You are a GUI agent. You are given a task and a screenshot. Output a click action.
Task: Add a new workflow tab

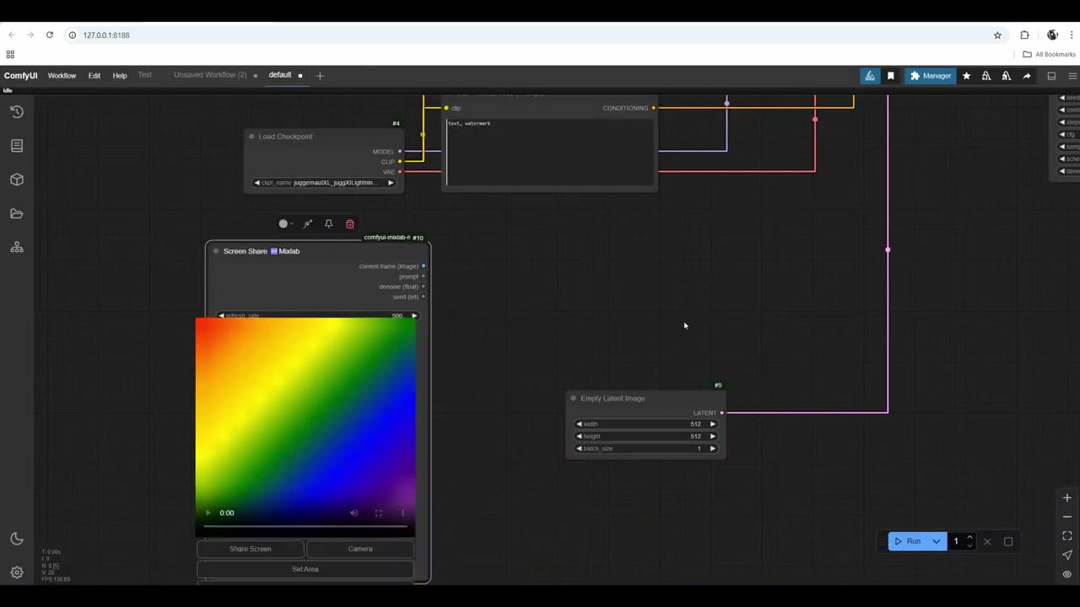(320, 76)
